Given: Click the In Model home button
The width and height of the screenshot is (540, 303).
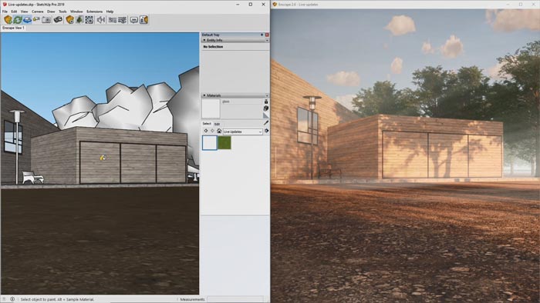Looking at the screenshot, I should (219, 131).
